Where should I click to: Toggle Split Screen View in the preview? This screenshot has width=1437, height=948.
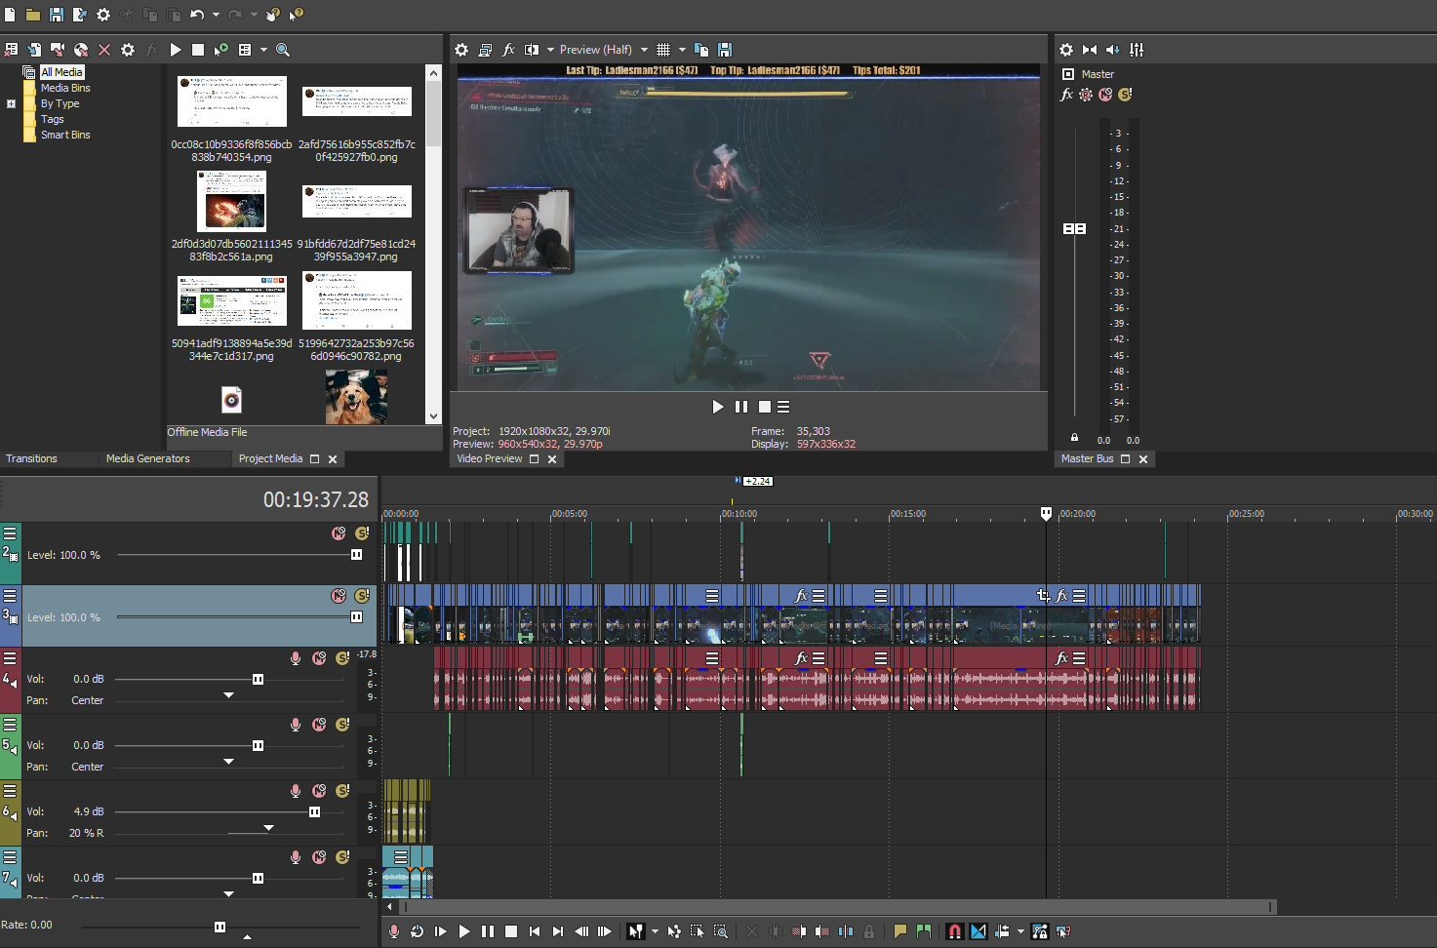click(532, 50)
